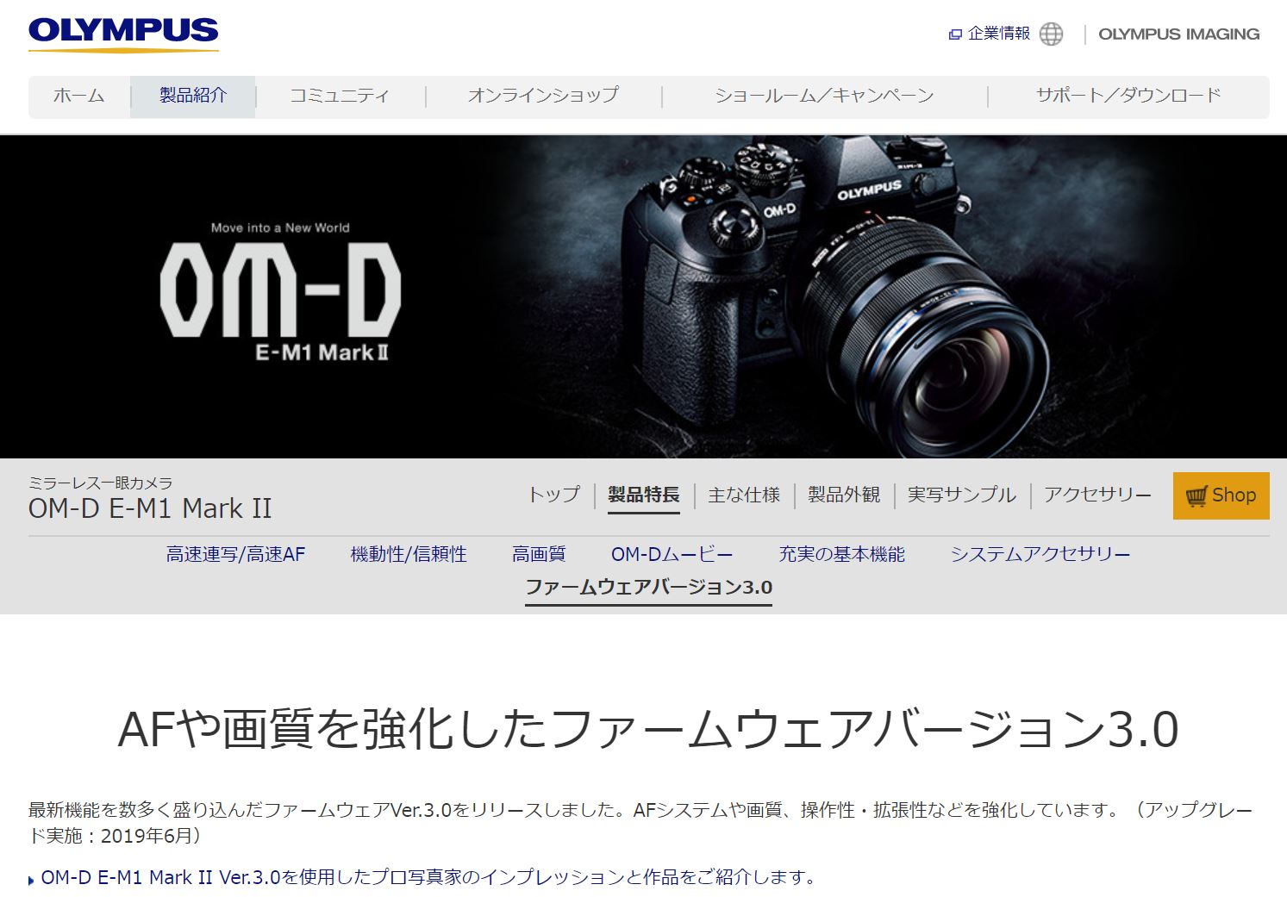Viewport: 1287px width, 897px height.
Task: Click the AFや画質を強化した firmware heading
Action: [648, 729]
